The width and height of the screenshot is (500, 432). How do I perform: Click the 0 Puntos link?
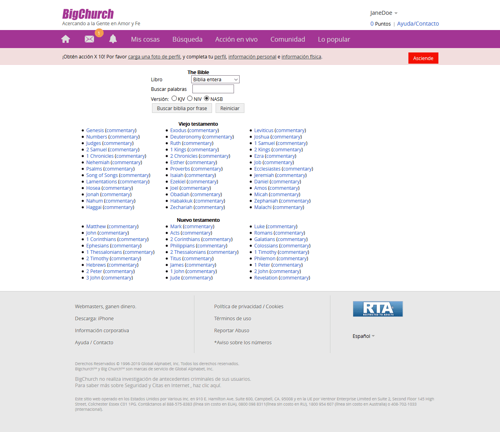(380, 24)
